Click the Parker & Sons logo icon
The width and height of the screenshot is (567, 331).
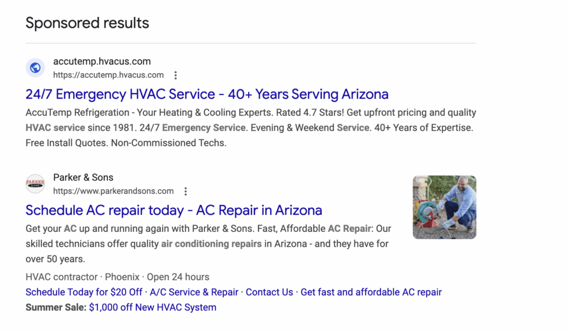click(x=35, y=183)
